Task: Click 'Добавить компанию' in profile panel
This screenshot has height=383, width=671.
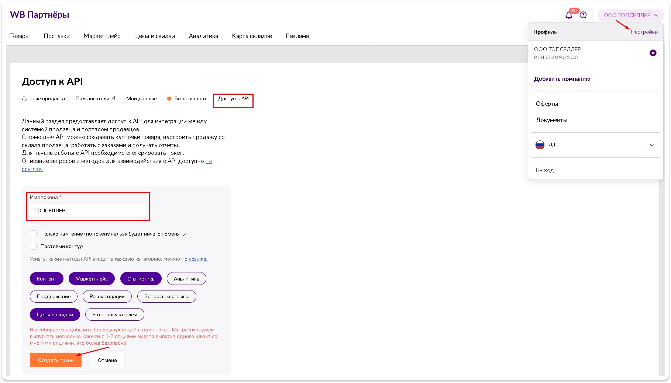Action: (562, 79)
